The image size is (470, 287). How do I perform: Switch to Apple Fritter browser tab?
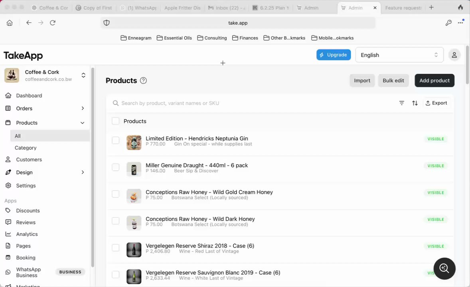[182, 8]
